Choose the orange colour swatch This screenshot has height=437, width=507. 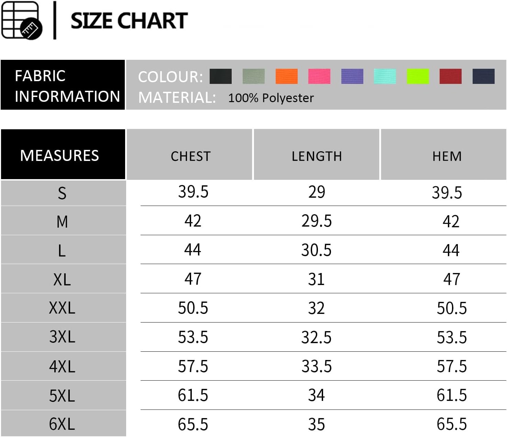coord(286,76)
